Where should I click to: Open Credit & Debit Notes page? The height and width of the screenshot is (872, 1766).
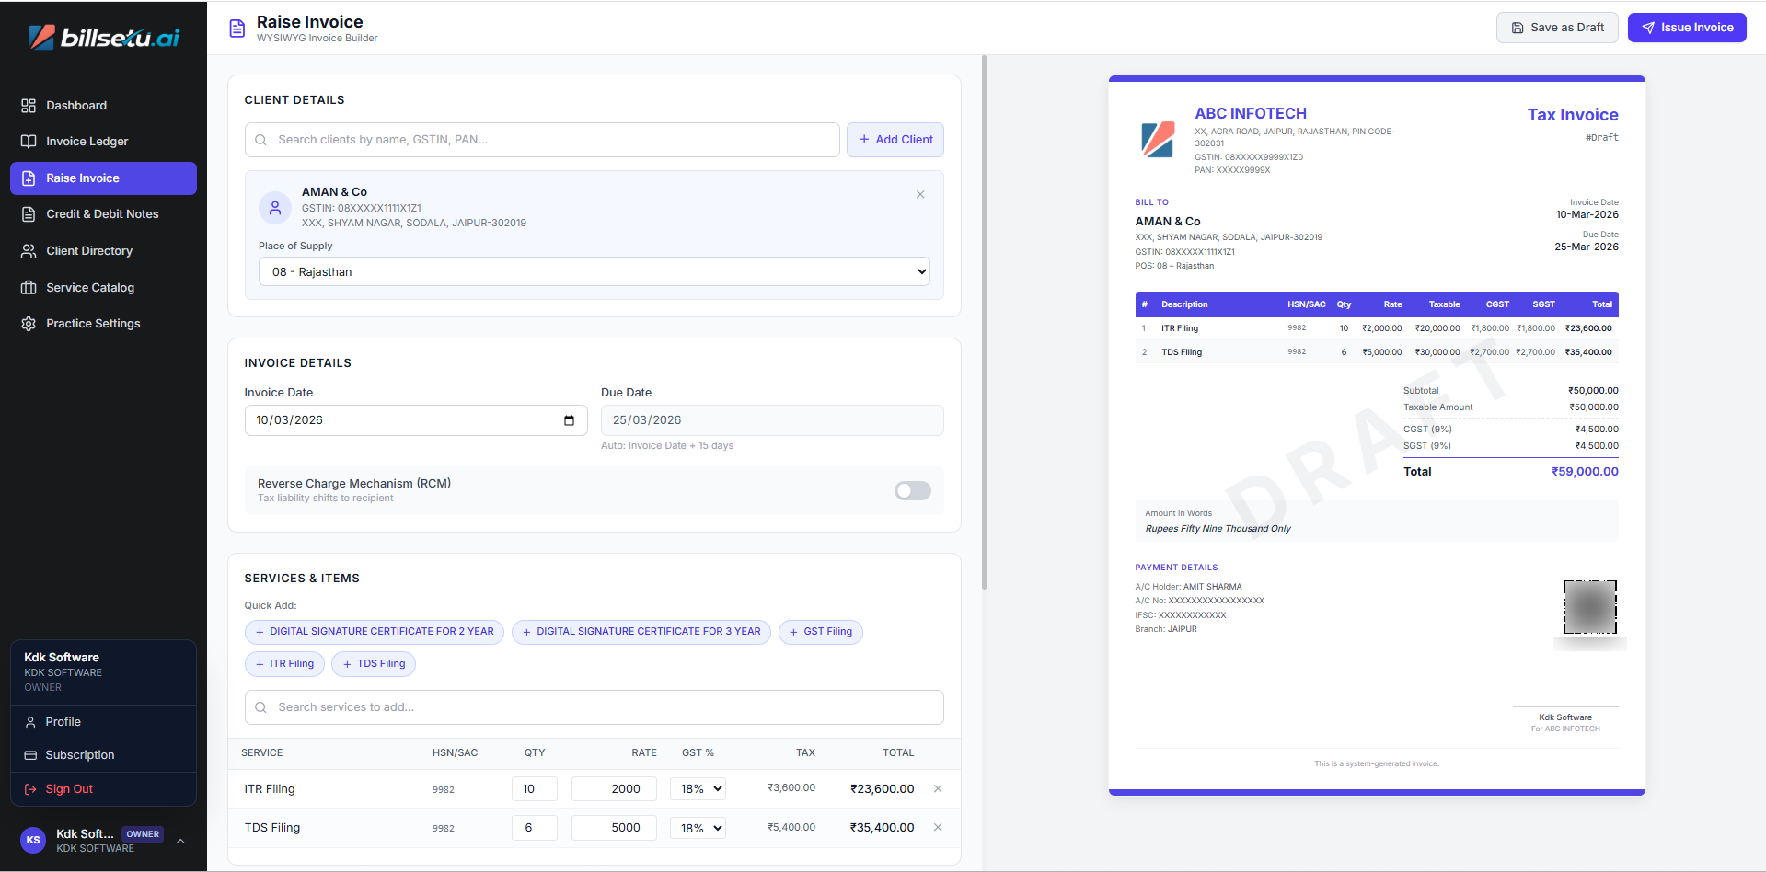tap(102, 214)
